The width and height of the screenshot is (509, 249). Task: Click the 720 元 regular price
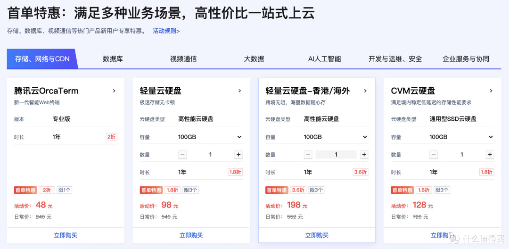pyautogui.click(x=420, y=217)
